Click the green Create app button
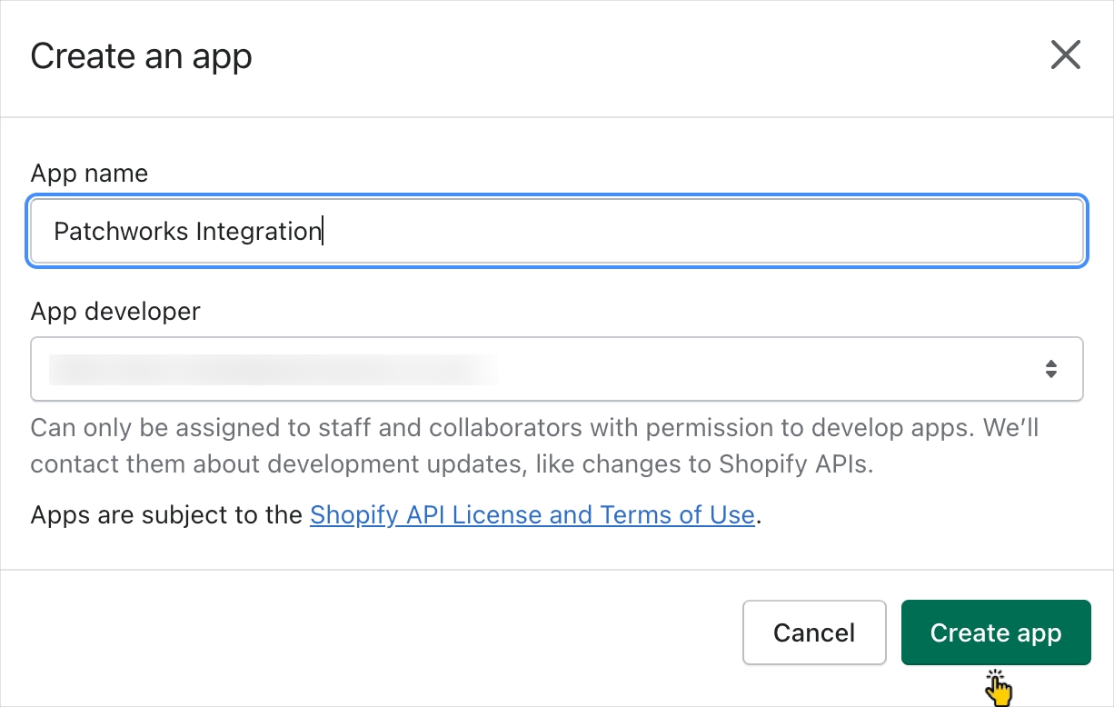 click(995, 632)
